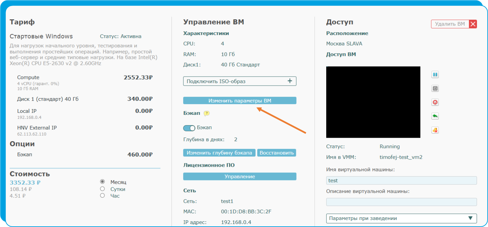This screenshot has height=227, width=488.
Task: Click the IP адрес value 192.168.0.4 under Сеть
Action: click(x=237, y=222)
